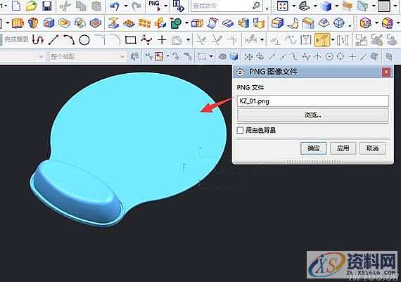Open dropdown beside the offset curve cloud icon
This screenshot has width=401, height=282.
189,40
